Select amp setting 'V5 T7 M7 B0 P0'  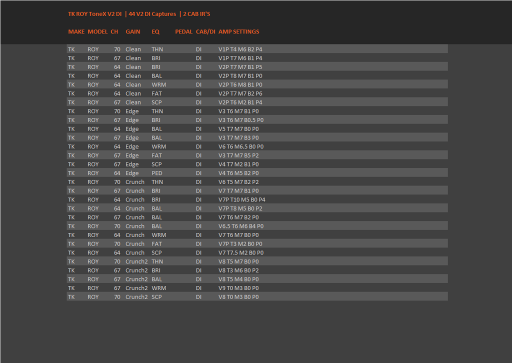238,129
